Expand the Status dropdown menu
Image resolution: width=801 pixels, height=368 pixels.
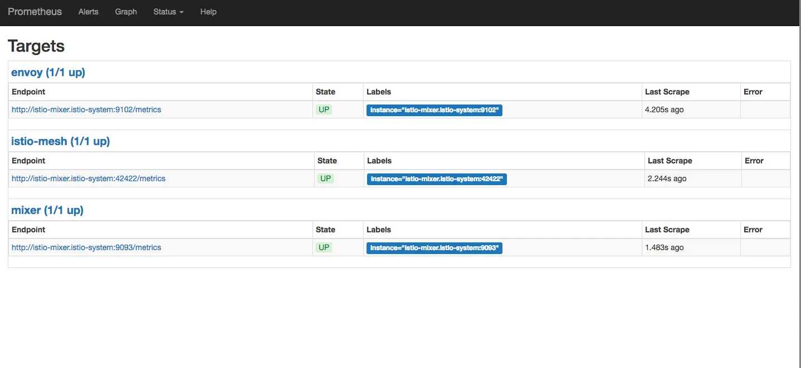point(168,12)
